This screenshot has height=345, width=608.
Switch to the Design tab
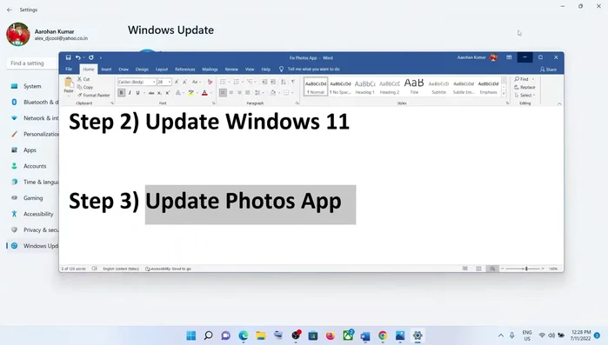pos(142,70)
